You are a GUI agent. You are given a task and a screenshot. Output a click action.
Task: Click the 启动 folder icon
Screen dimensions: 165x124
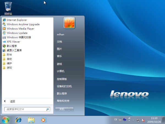click(x=4, y=59)
